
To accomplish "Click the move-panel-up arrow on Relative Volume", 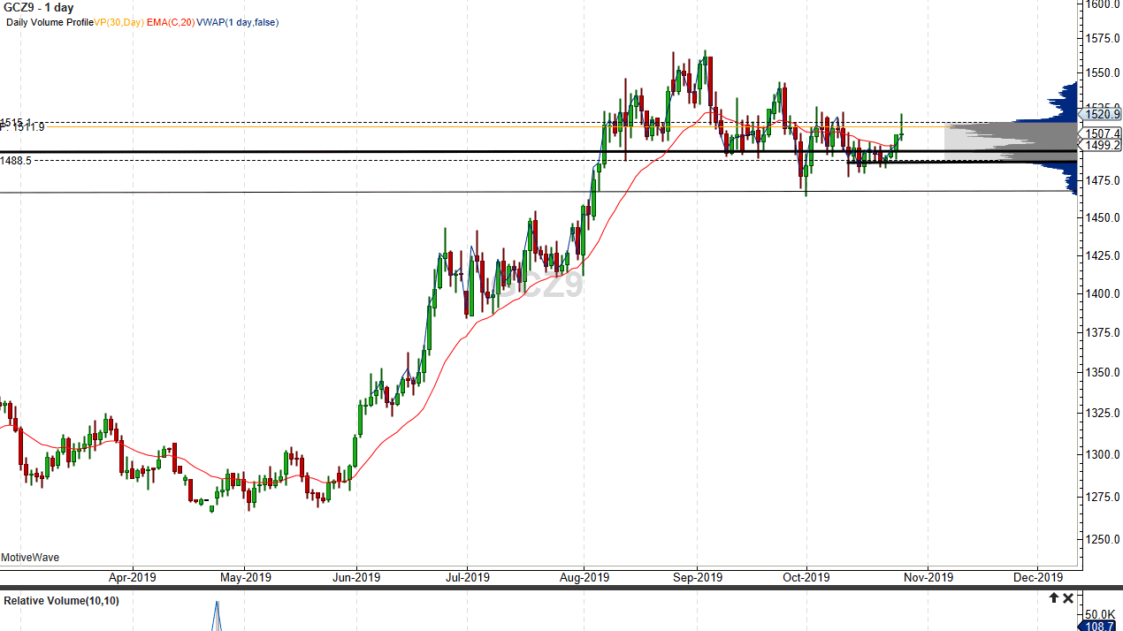I will 1053,597.
